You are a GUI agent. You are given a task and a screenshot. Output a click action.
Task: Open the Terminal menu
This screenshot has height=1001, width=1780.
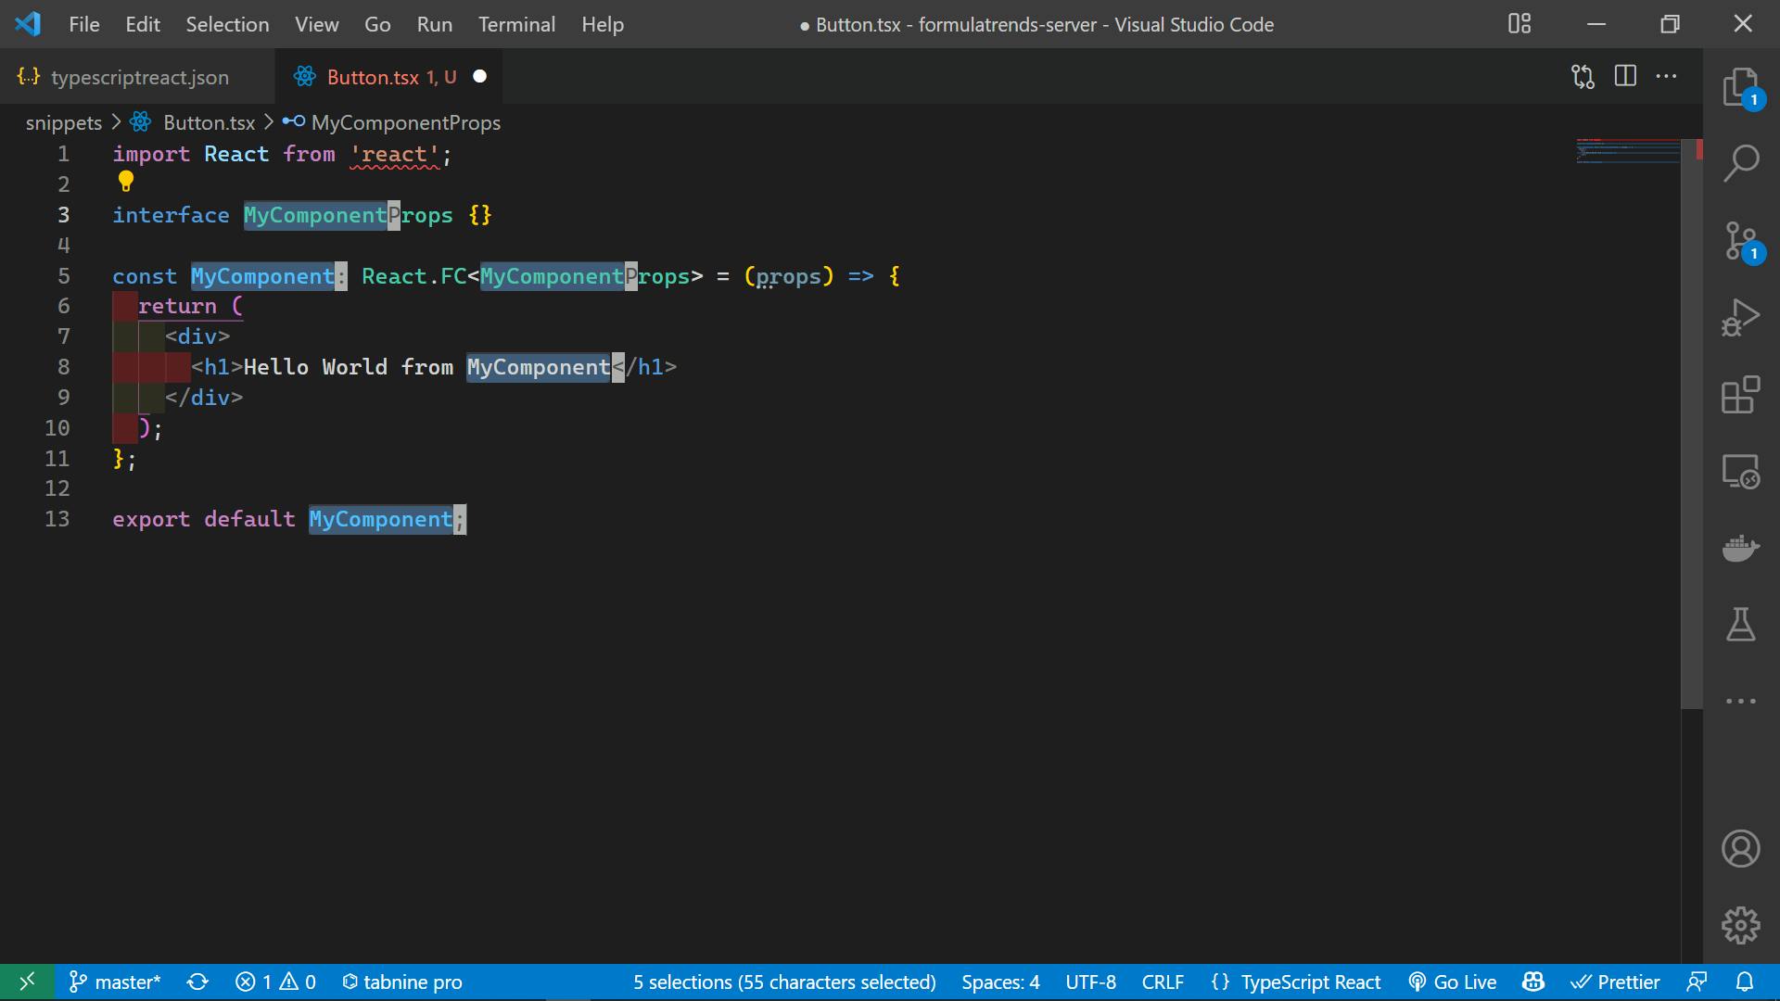click(516, 24)
